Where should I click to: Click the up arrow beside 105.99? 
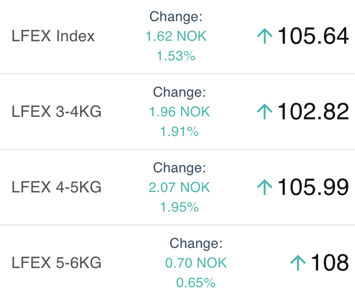(x=265, y=187)
